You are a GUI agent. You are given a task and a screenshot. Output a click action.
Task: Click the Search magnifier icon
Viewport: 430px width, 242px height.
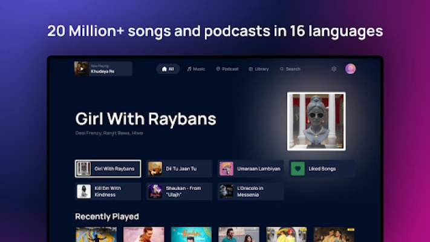[282, 69]
